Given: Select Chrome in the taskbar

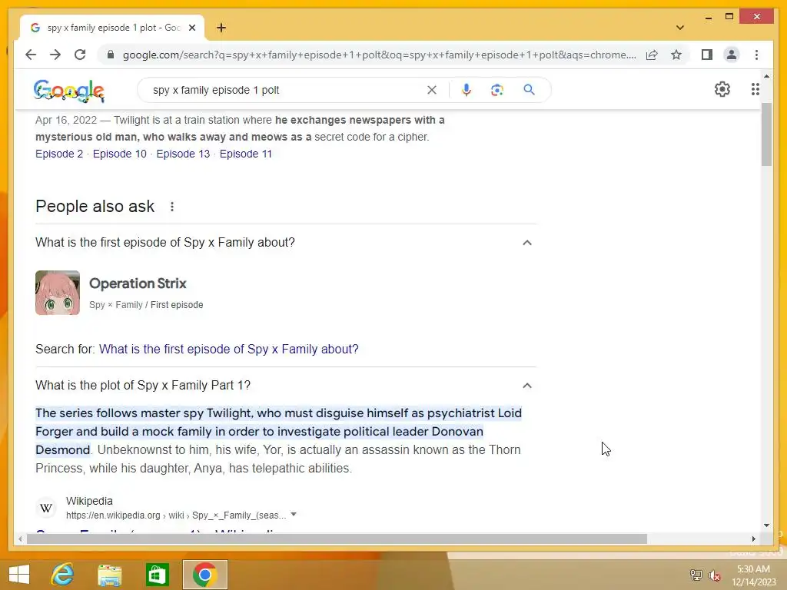Looking at the screenshot, I should [x=204, y=575].
